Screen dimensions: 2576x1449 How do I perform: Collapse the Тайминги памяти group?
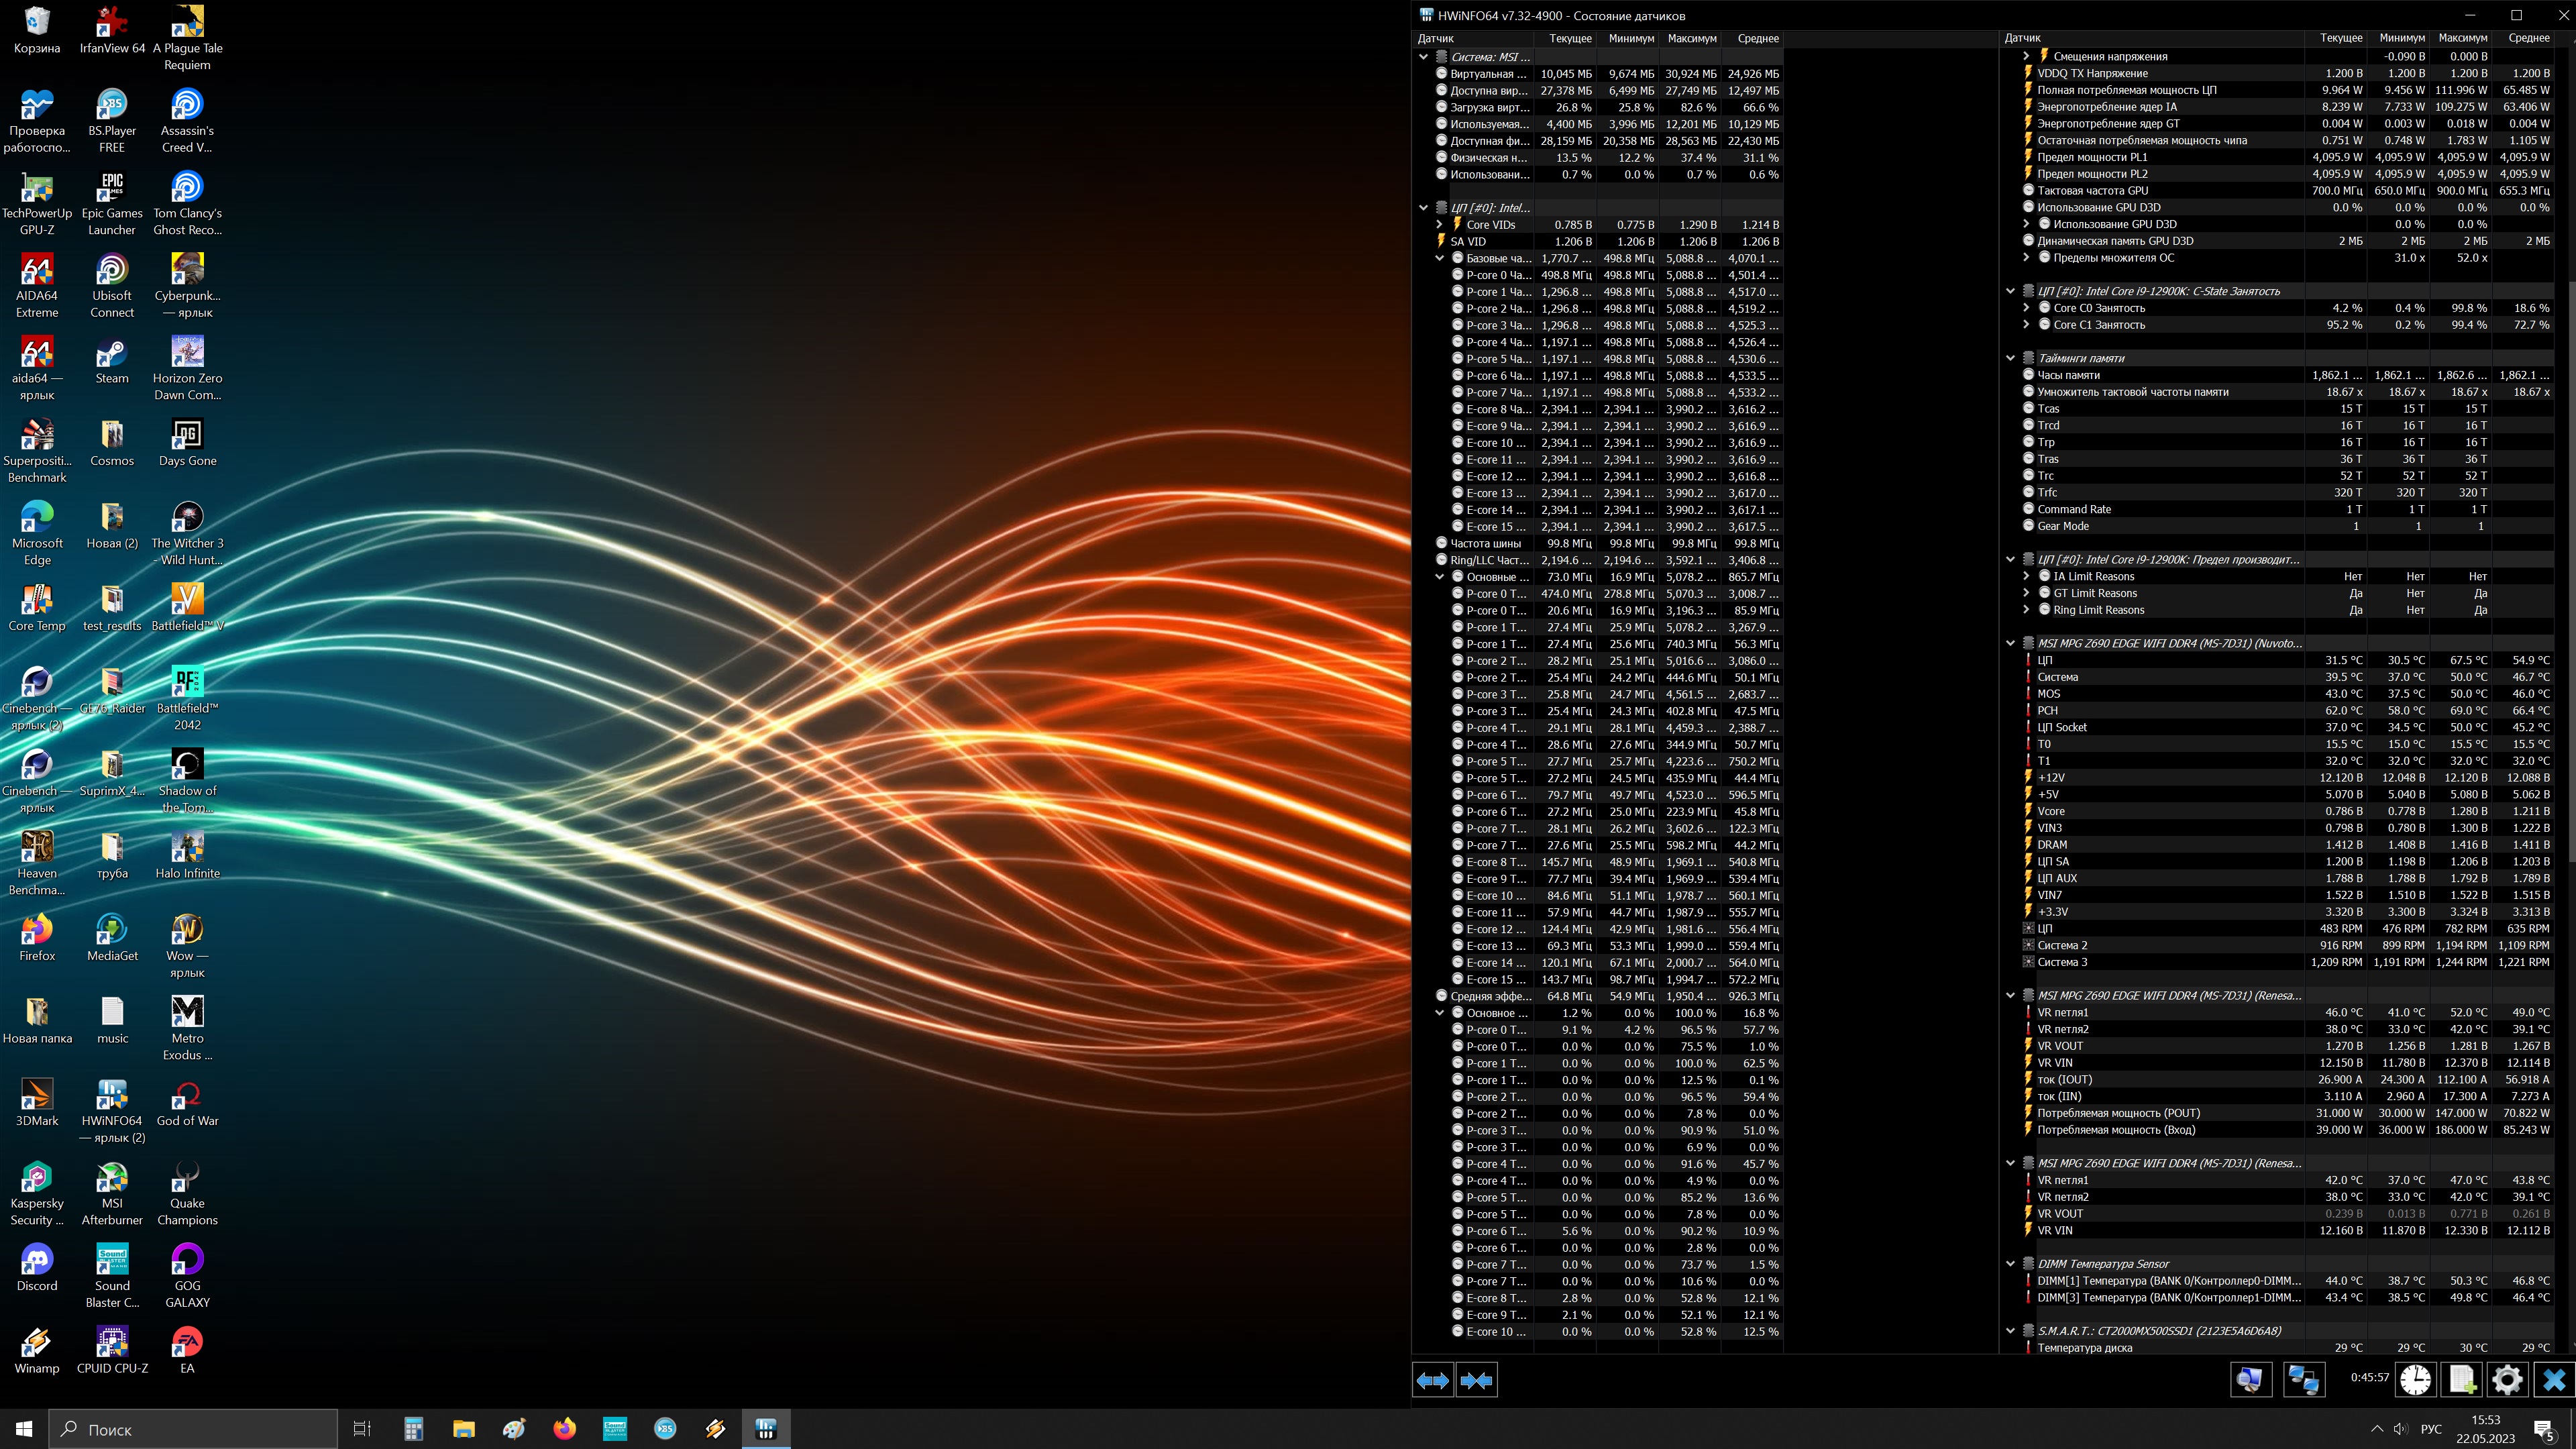pos(2010,358)
